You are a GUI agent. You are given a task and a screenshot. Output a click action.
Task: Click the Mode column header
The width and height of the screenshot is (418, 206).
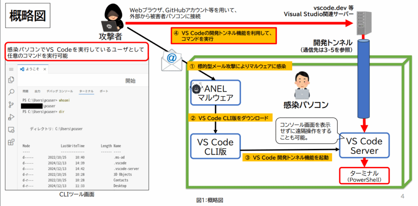(x=26, y=146)
